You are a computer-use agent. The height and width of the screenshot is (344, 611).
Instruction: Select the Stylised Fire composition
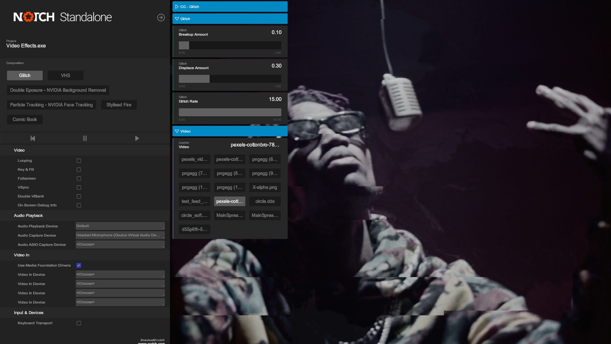click(119, 105)
